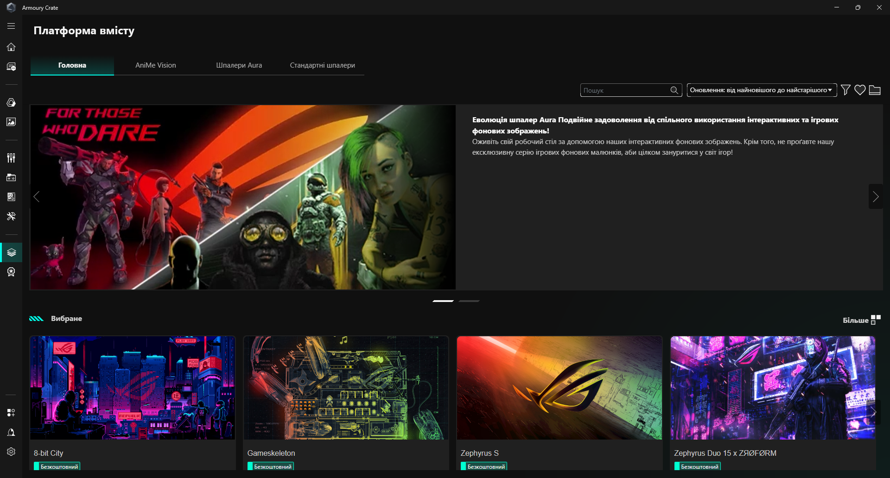Screen dimensions: 890x478
Task: Click the Вибране section heading
Action: click(66, 319)
